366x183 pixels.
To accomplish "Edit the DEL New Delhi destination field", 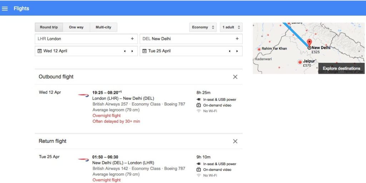I will [191, 39].
